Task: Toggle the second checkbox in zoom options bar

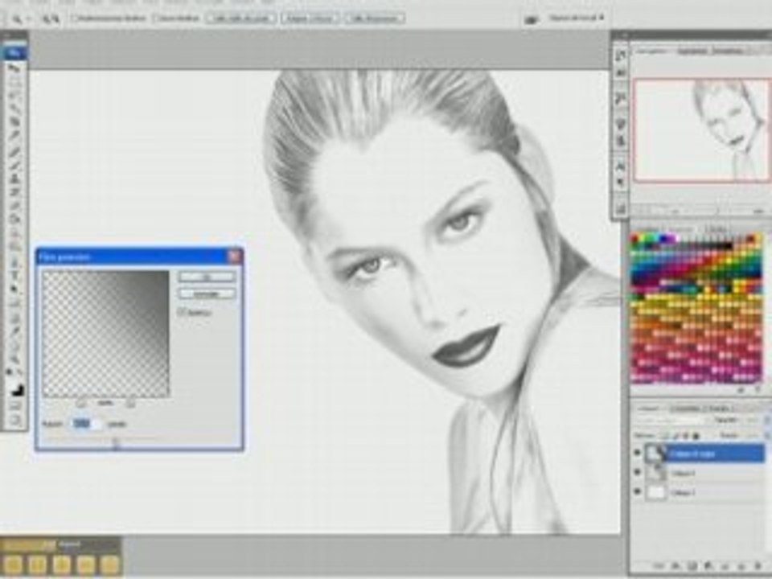Action: 156,18
